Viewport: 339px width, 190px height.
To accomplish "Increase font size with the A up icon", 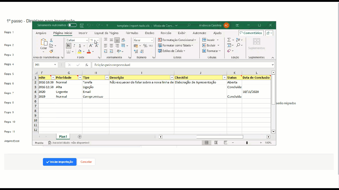I will coord(91,46).
